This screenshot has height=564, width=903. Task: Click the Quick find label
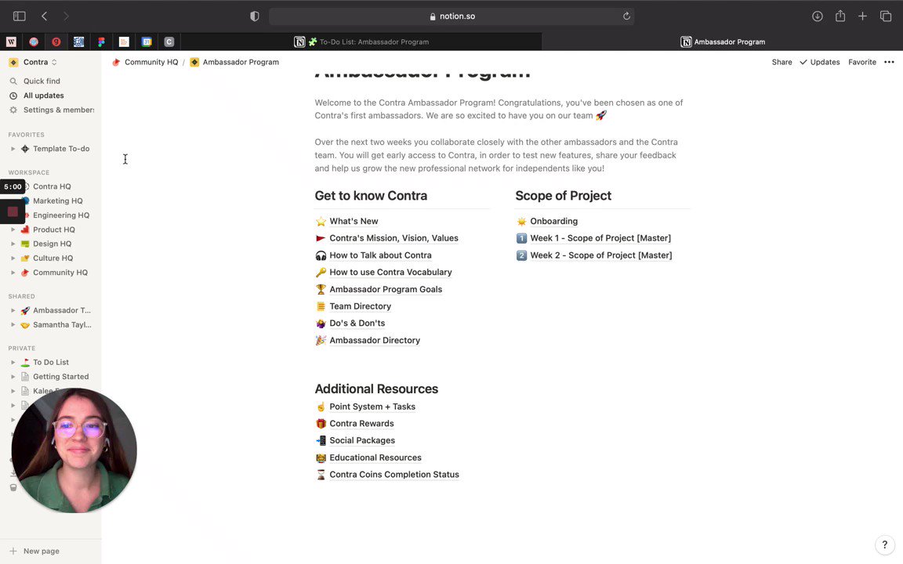point(42,81)
